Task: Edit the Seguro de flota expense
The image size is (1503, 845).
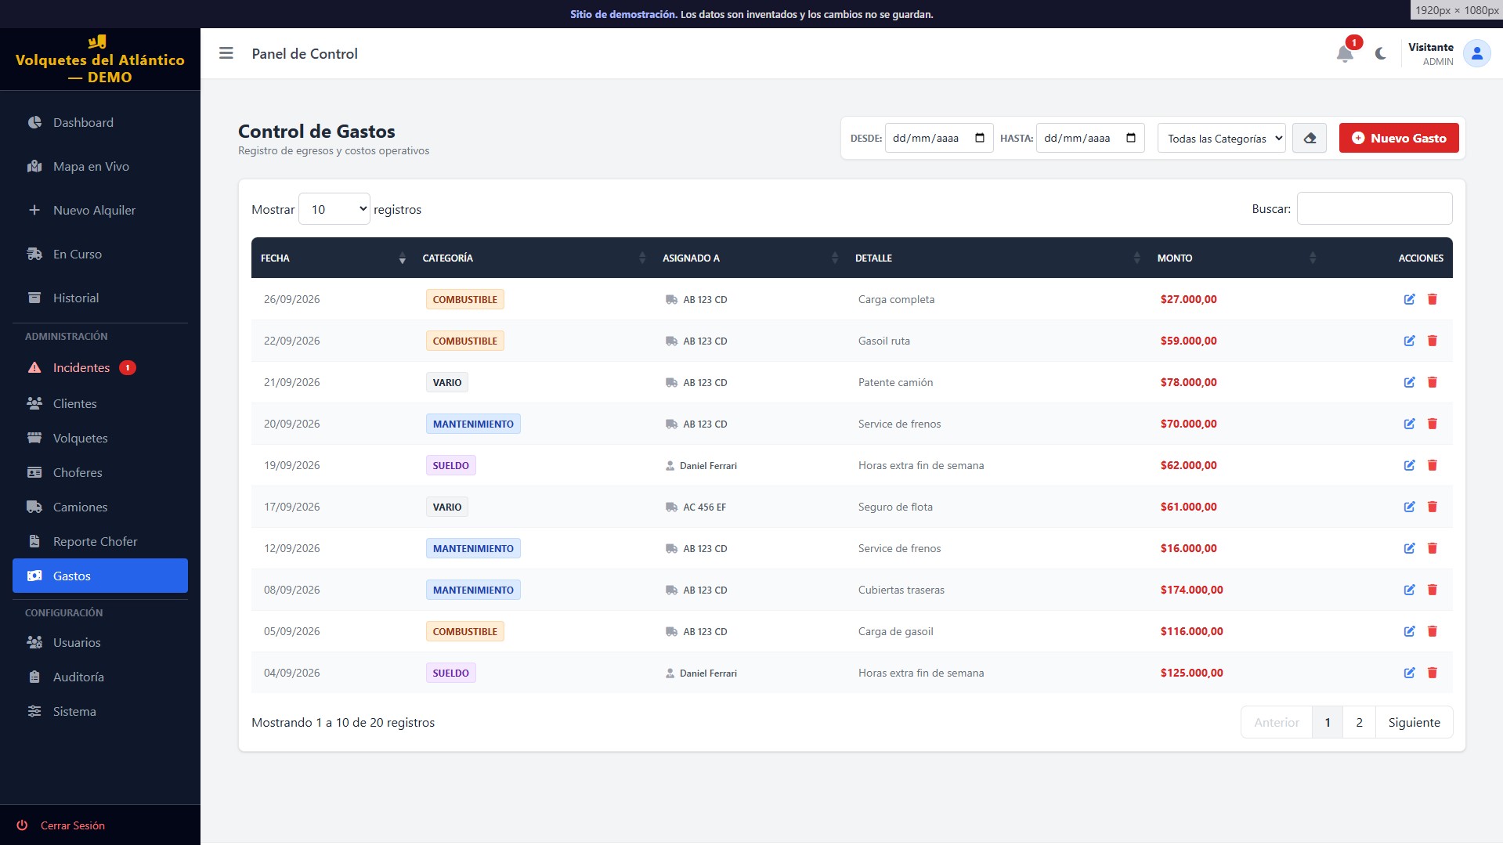Action: [x=1409, y=507]
